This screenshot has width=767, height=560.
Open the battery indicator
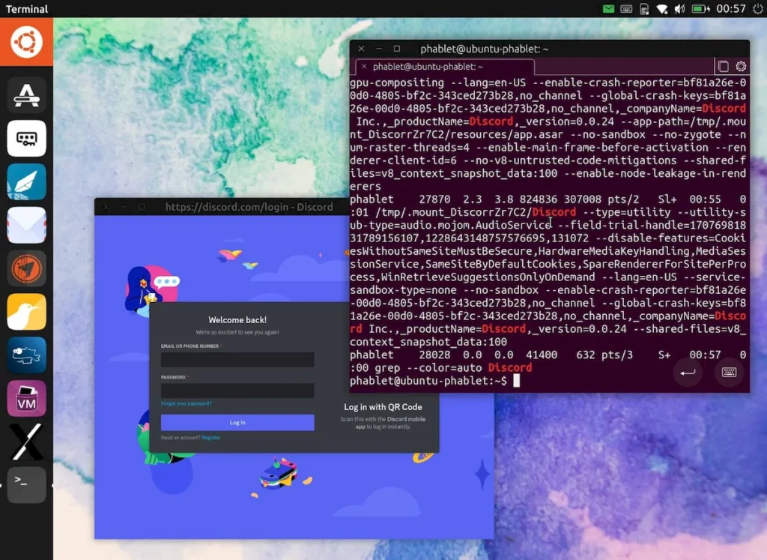click(x=700, y=9)
